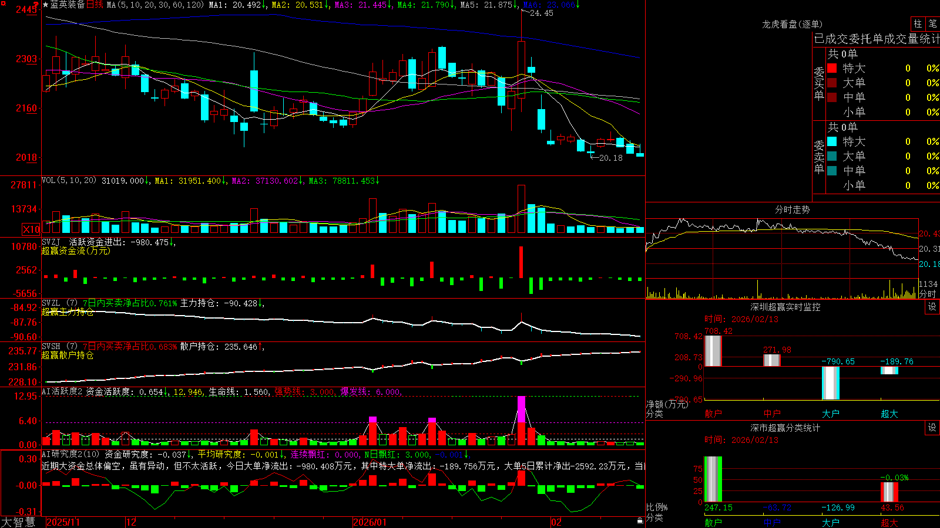Open 设 settings for 深市超赢分类统计 panel
This screenshot has height=528, width=940.
coord(932,428)
